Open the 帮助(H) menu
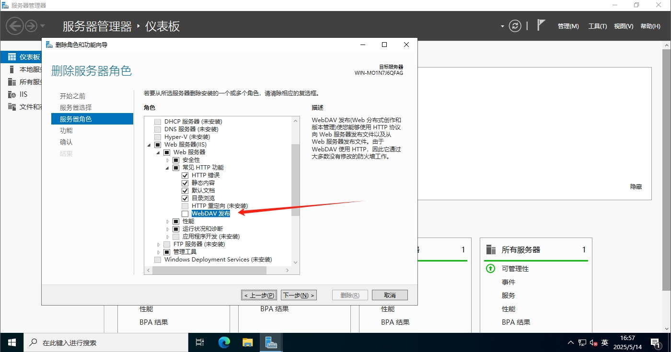 [650, 26]
